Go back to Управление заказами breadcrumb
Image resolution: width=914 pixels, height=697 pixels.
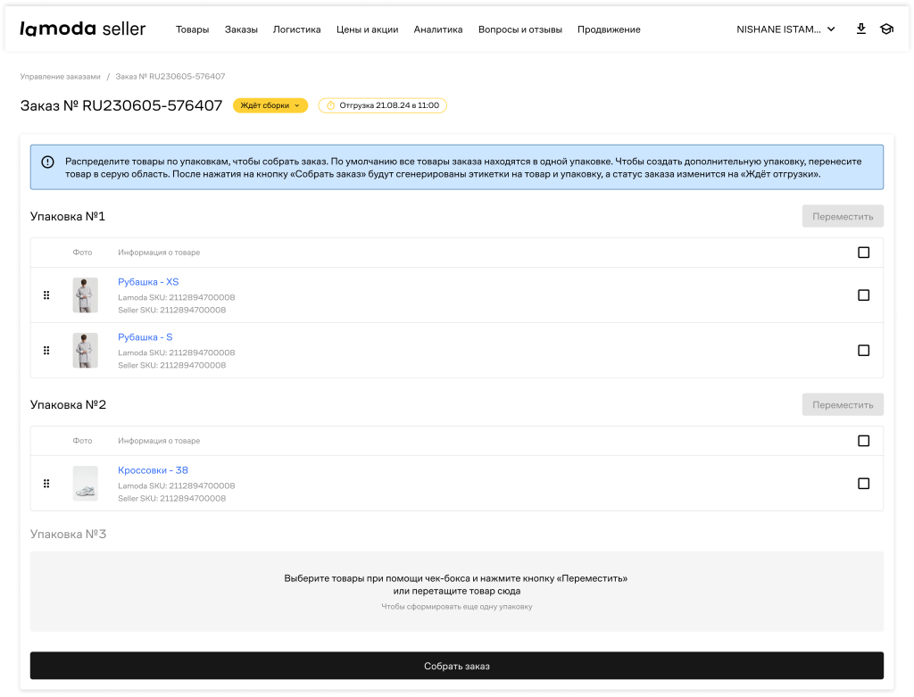[60, 77]
